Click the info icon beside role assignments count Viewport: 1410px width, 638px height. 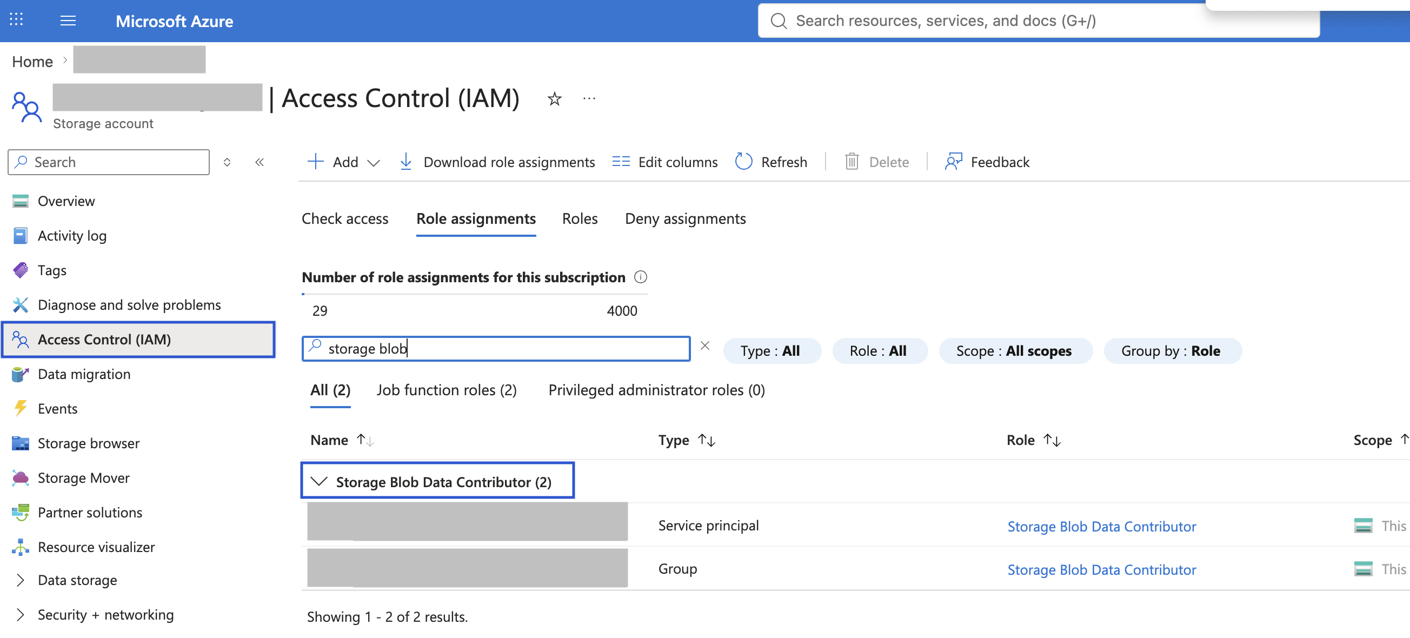(640, 277)
